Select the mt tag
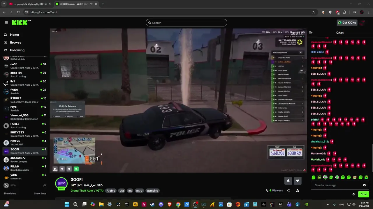The height and width of the screenshot is (209, 373). click(130, 191)
